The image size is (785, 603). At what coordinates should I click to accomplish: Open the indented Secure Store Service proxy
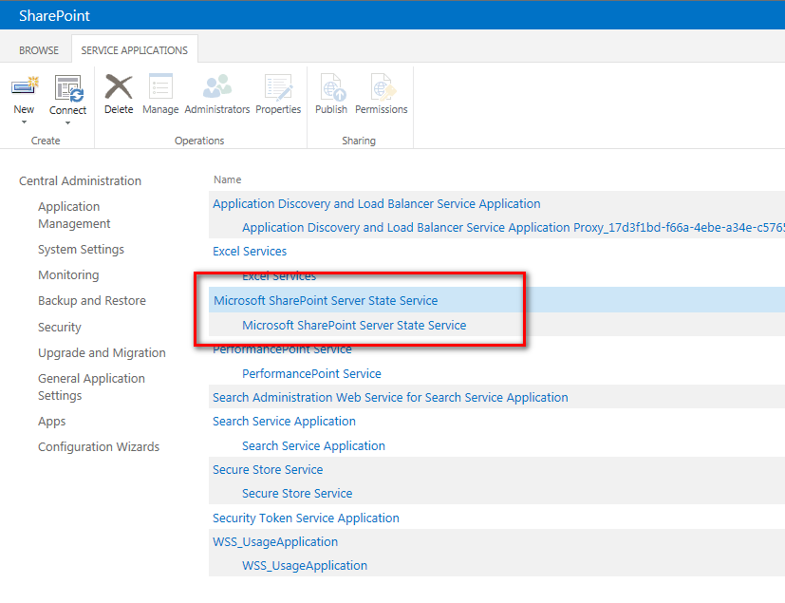(x=297, y=493)
